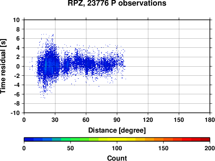Click the colorbar tick label '200'
Viewport: 215px width, 161px height.
tap(210, 148)
